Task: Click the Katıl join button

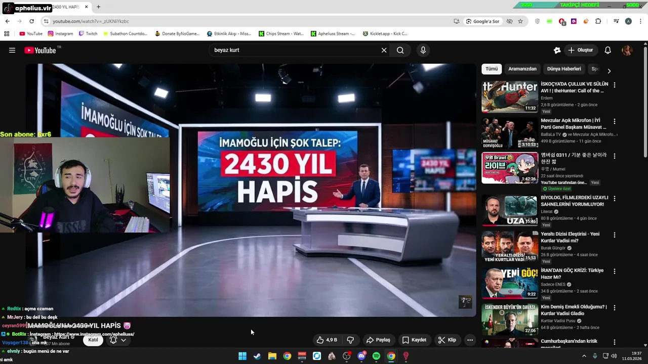Action: pos(93,340)
